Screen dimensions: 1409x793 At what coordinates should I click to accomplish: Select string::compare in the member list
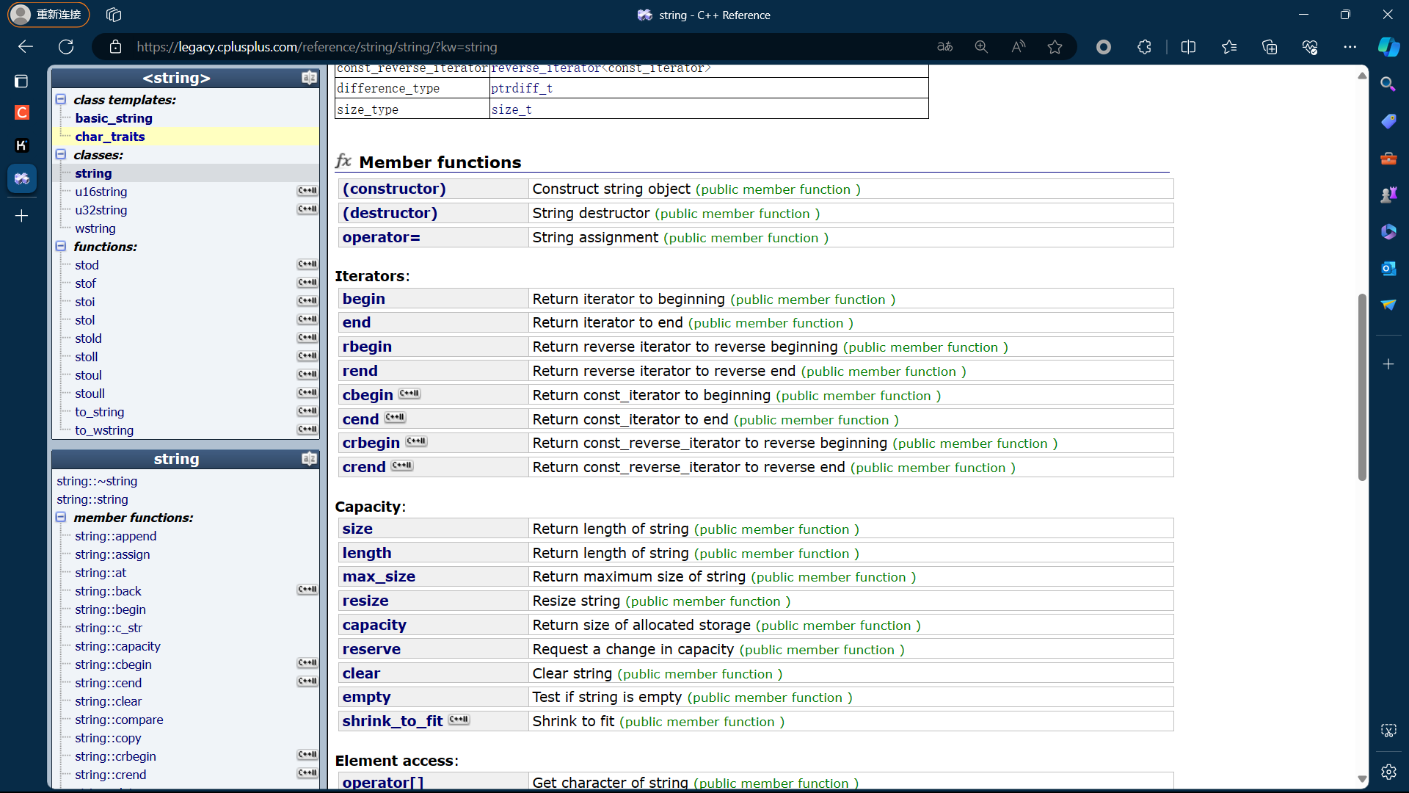[119, 720]
